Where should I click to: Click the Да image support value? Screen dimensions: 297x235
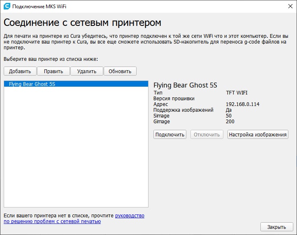coord(229,110)
